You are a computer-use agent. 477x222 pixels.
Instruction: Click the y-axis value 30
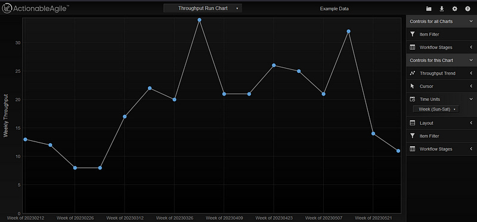[18, 42]
